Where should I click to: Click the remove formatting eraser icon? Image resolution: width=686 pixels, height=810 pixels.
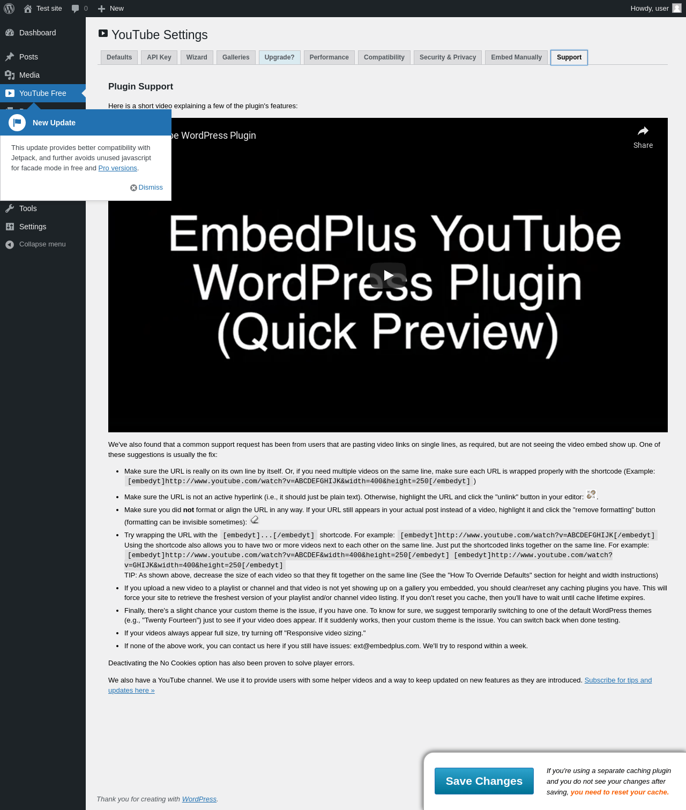pos(255,520)
